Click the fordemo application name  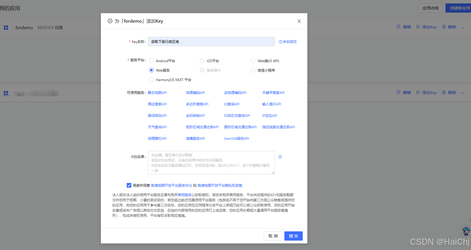tap(24, 27)
